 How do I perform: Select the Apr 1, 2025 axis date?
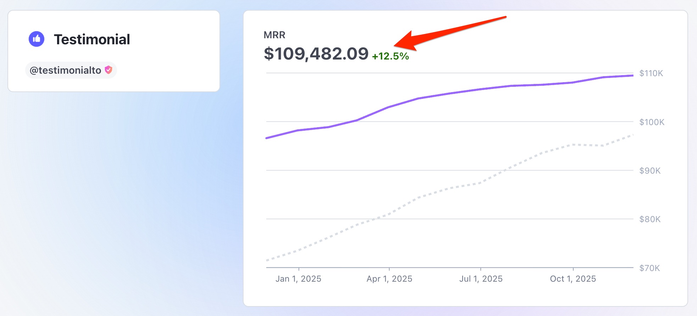tap(389, 279)
